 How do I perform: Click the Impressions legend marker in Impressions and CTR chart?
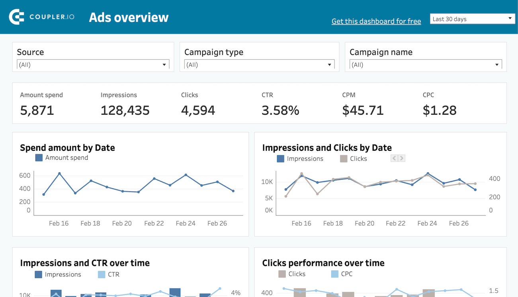39,274
